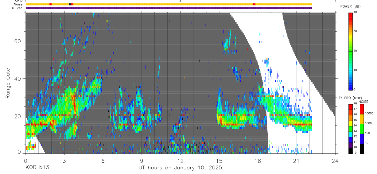Viewport: 377px width, 174px height.
Task: Click x-axis tick label '24'
Action: [x=335, y=161]
